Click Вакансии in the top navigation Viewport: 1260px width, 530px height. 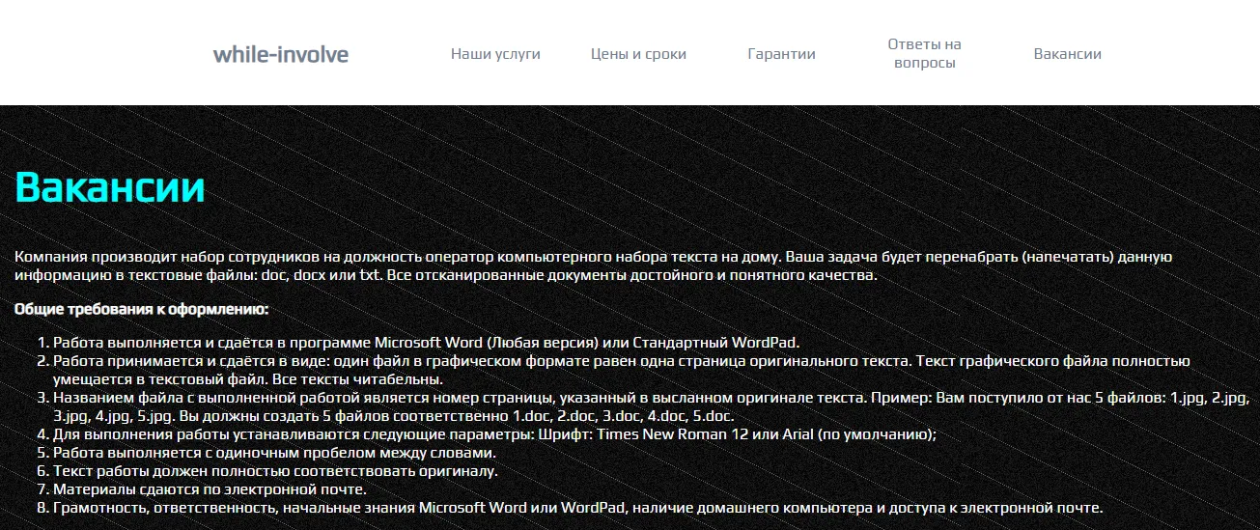click(x=1067, y=54)
